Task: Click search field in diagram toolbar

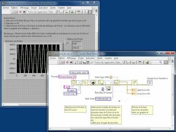Action: pyautogui.click(x=155, y=62)
